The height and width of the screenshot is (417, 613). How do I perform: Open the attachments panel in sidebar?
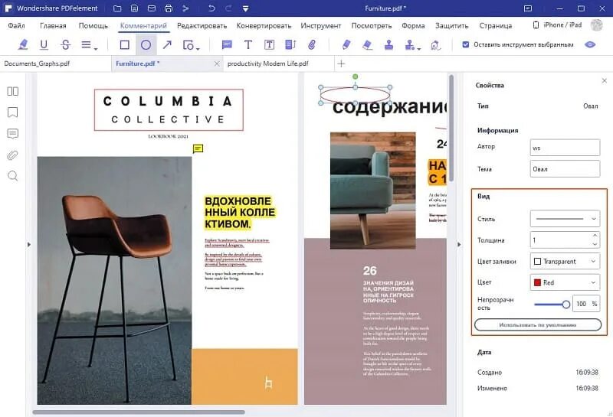tap(12, 155)
